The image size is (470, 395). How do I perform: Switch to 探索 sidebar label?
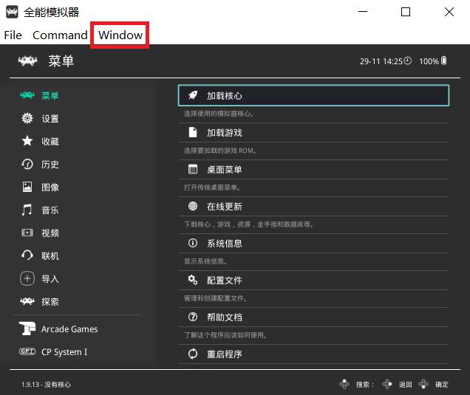[x=50, y=301]
